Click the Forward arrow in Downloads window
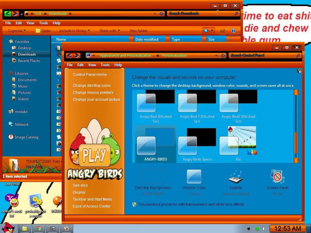The height and width of the screenshot is (233, 311). coord(15,13)
